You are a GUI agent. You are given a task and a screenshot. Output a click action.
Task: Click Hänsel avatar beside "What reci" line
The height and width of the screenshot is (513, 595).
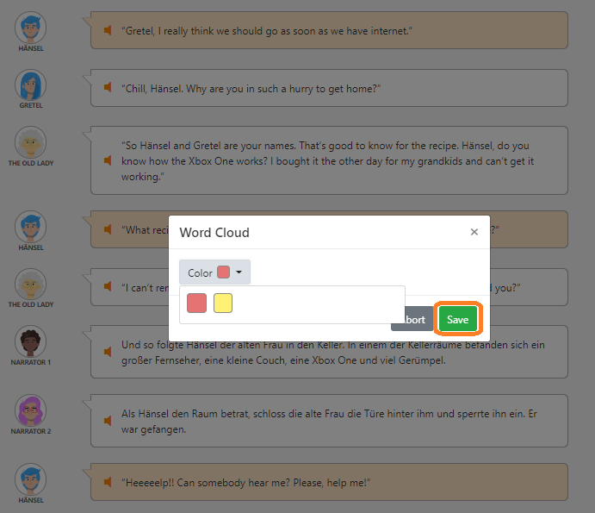point(31,227)
